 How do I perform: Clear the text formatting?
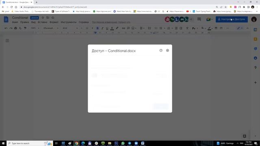(187, 28)
